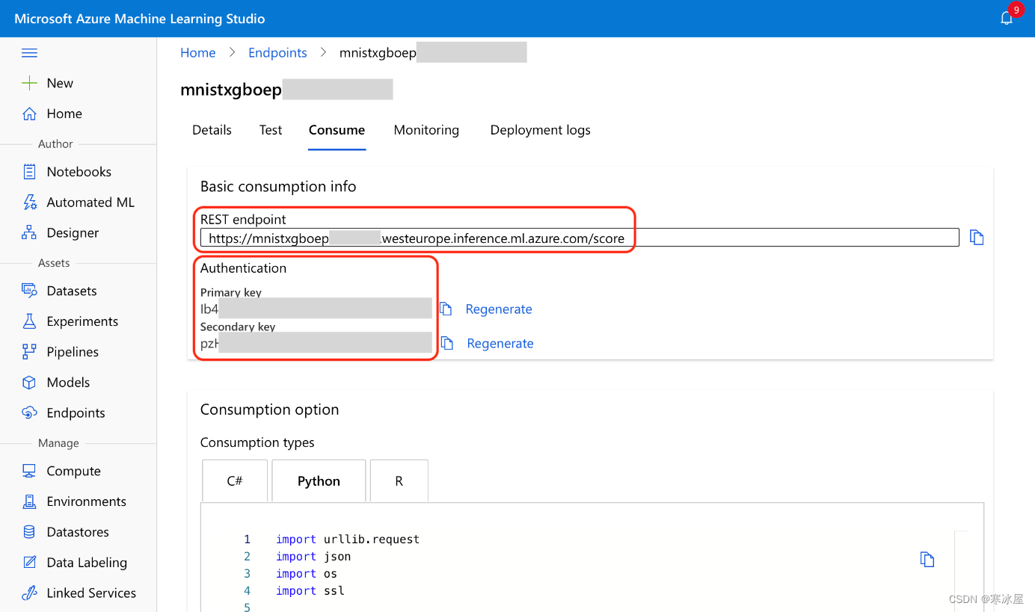
Task: Select the Consume tab
Action: click(x=337, y=130)
